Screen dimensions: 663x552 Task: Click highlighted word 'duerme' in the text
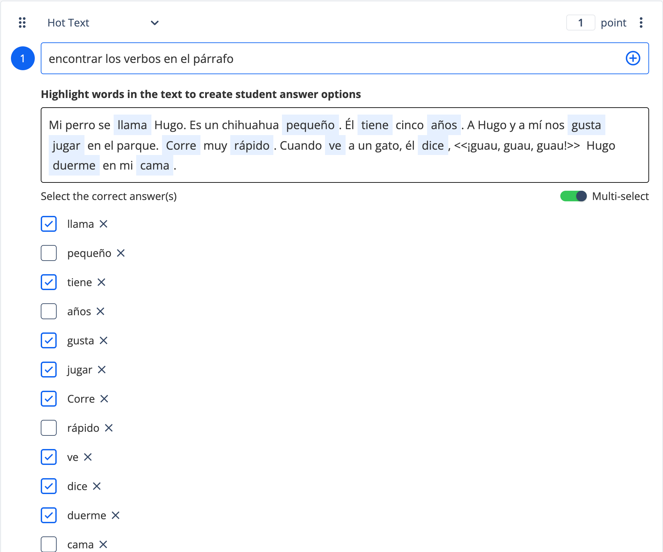tap(74, 166)
